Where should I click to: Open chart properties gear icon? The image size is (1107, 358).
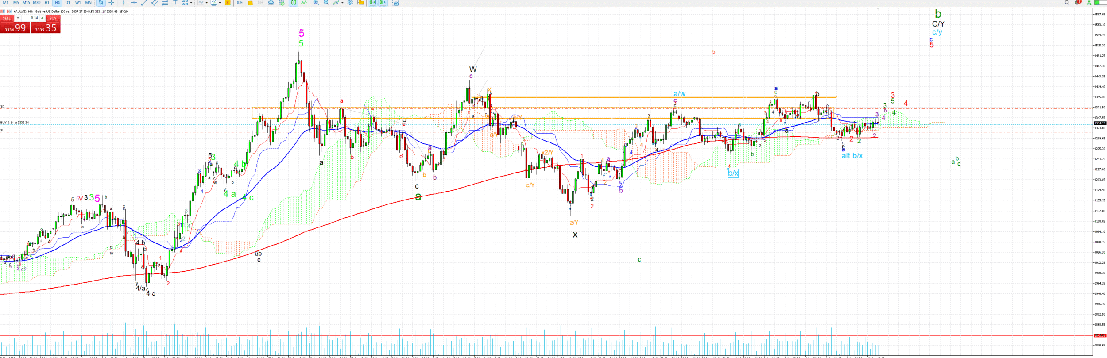coord(350,3)
